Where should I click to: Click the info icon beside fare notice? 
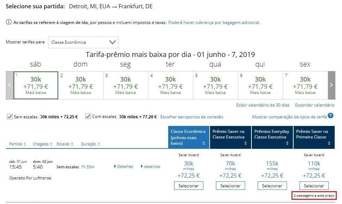pyautogui.click(x=9, y=23)
